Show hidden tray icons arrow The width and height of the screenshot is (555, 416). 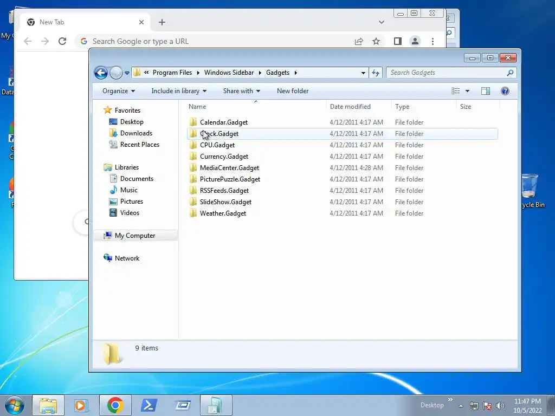(461, 406)
